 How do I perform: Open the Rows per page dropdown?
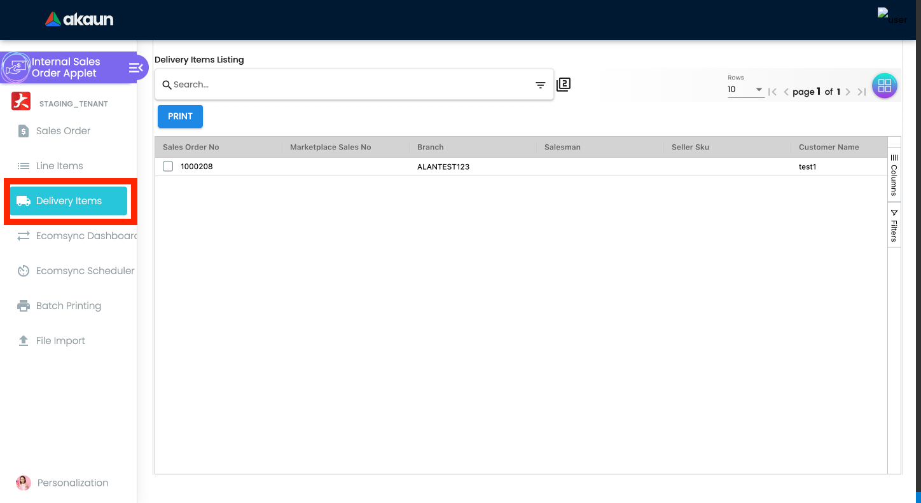click(745, 90)
